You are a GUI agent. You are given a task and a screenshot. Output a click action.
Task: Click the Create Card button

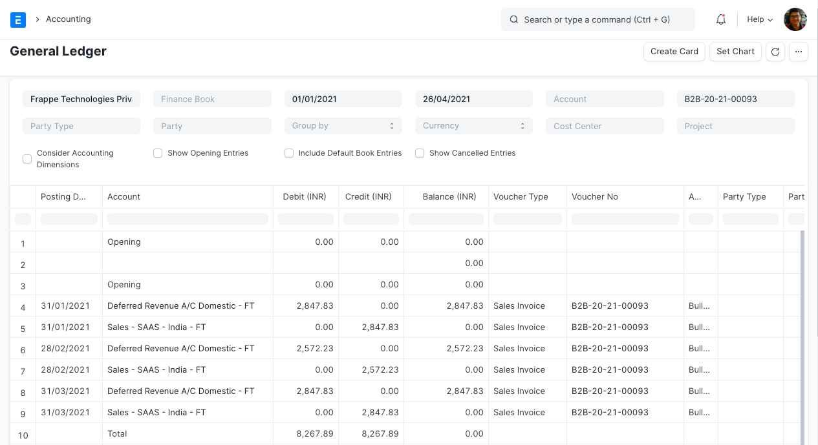click(674, 52)
